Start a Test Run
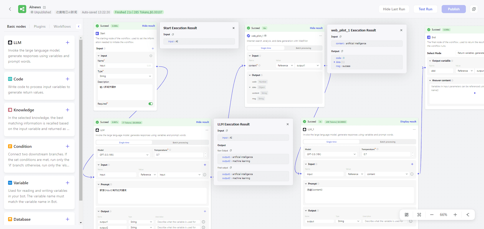The image size is (484, 229). (426, 9)
